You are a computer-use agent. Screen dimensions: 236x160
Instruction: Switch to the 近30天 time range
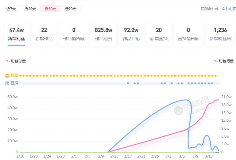click(30, 9)
